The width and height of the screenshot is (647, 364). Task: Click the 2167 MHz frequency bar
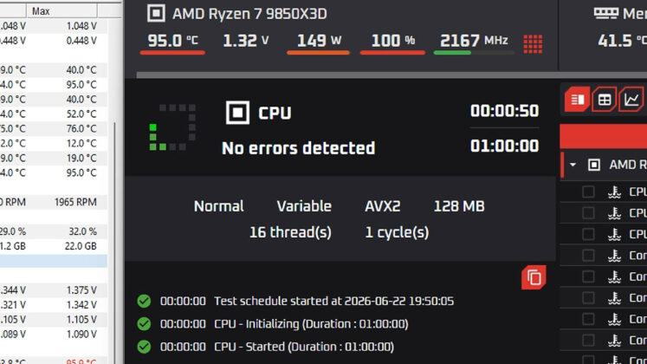[x=474, y=53]
